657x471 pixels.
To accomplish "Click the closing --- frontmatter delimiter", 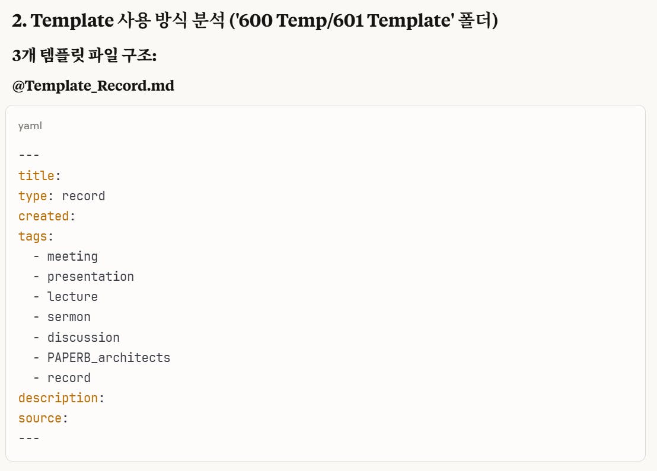I will 29,438.
